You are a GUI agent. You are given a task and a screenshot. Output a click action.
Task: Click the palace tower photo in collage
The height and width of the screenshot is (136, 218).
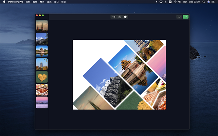tap(133, 70)
